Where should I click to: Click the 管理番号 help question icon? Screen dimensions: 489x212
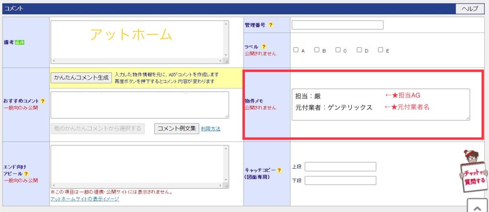(271, 25)
